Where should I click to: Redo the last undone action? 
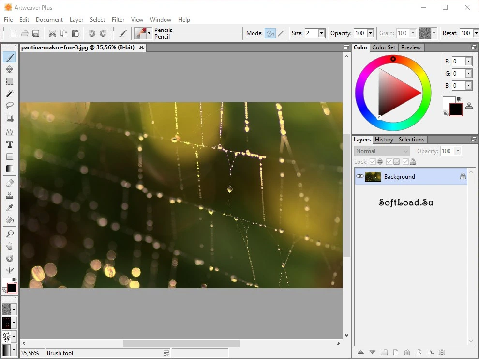[x=103, y=33]
